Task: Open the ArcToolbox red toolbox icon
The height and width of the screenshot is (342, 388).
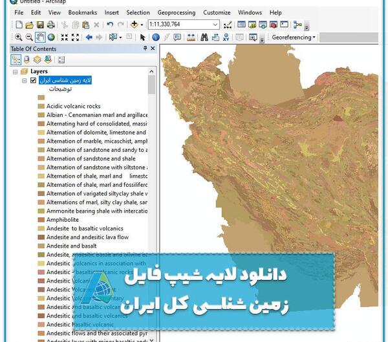Action: [273, 25]
